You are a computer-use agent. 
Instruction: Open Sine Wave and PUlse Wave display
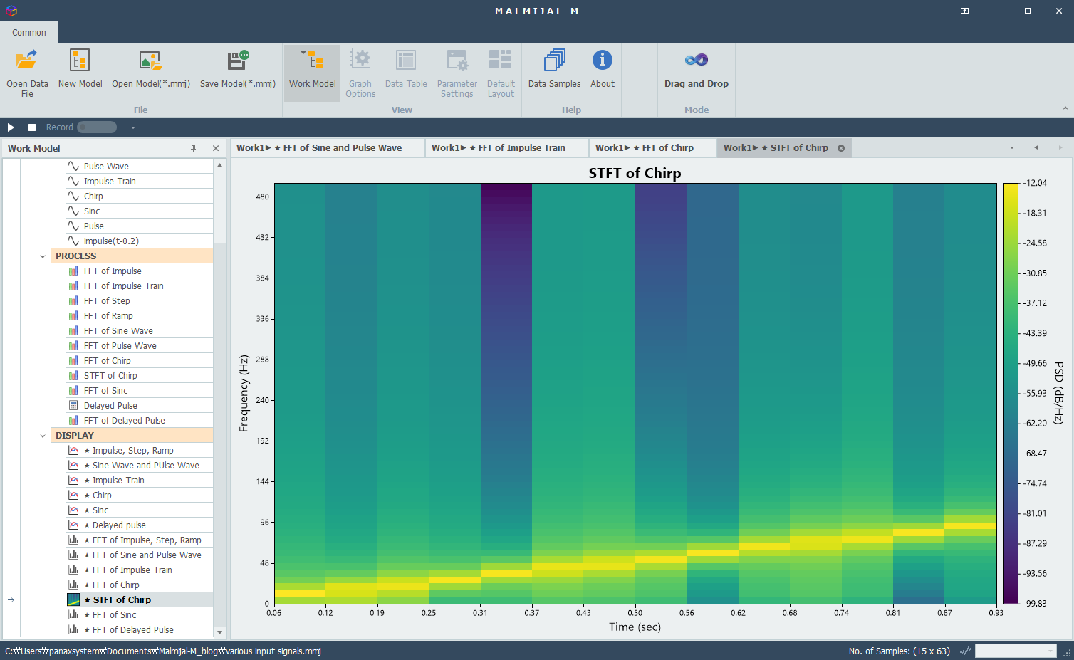tap(140, 466)
